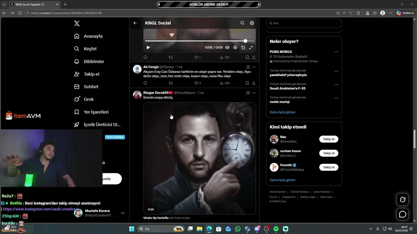Open Bildirimler notifications
The width and height of the screenshot is (417, 234).
89,61
